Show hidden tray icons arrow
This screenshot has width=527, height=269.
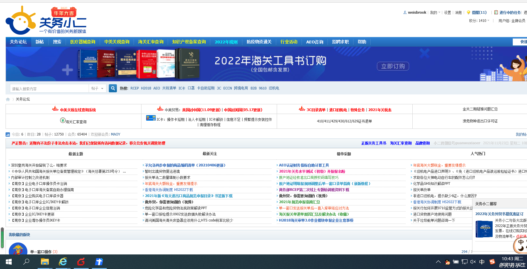click(438, 262)
